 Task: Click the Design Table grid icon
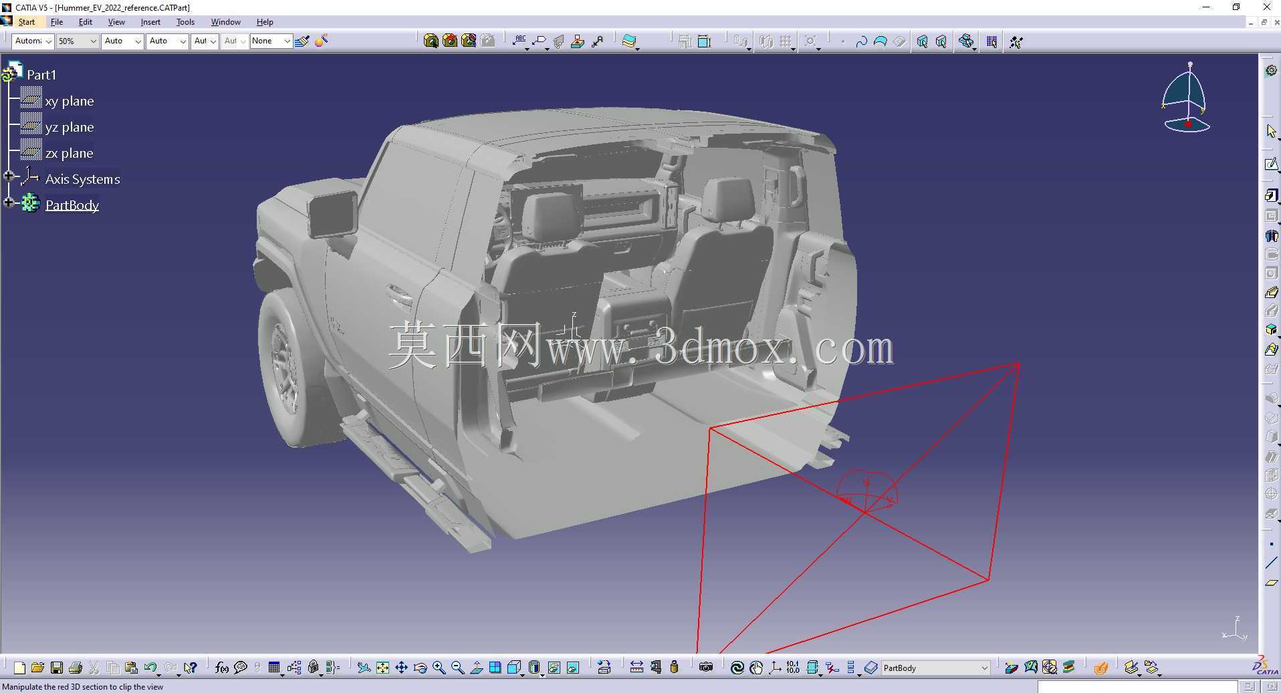coord(274,668)
